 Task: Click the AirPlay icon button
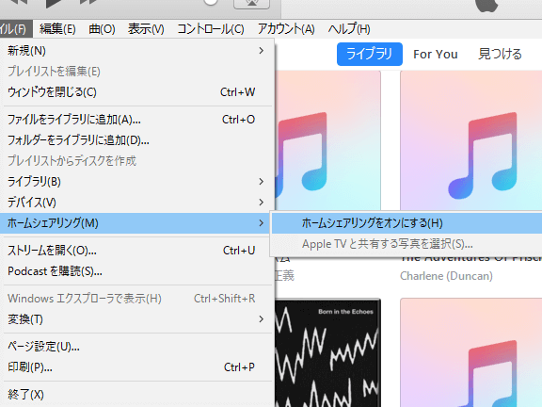[251, 4]
